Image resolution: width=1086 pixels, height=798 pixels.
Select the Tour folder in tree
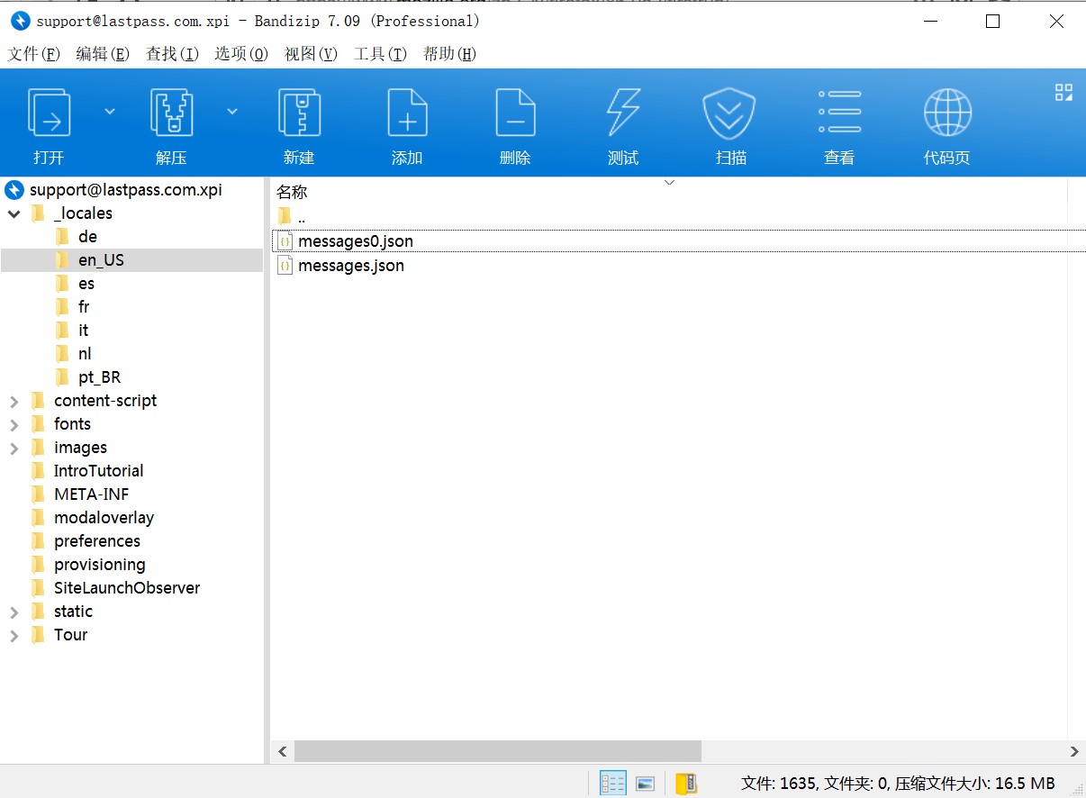coord(70,635)
